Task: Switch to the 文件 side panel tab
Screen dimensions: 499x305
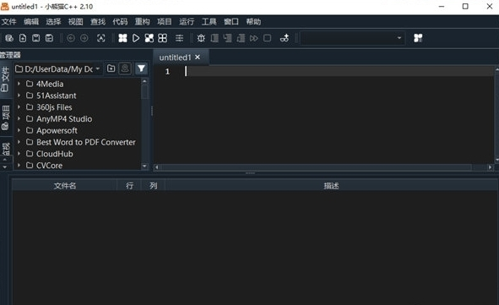Action: coord(5,79)
